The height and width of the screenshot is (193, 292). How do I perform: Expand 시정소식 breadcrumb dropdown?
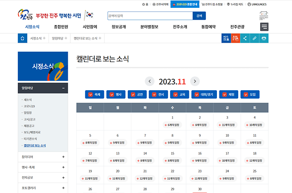(x=38, y=38)
